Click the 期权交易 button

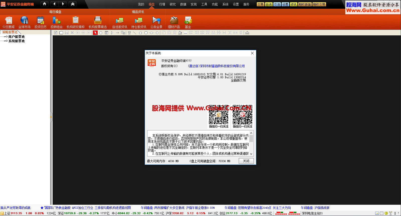click(319, 4)
